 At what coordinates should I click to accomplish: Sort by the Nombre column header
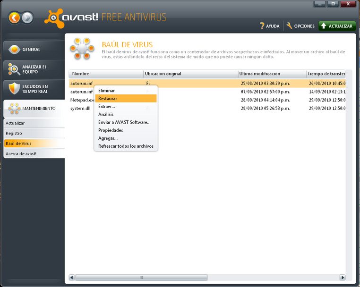coord(106,74)
